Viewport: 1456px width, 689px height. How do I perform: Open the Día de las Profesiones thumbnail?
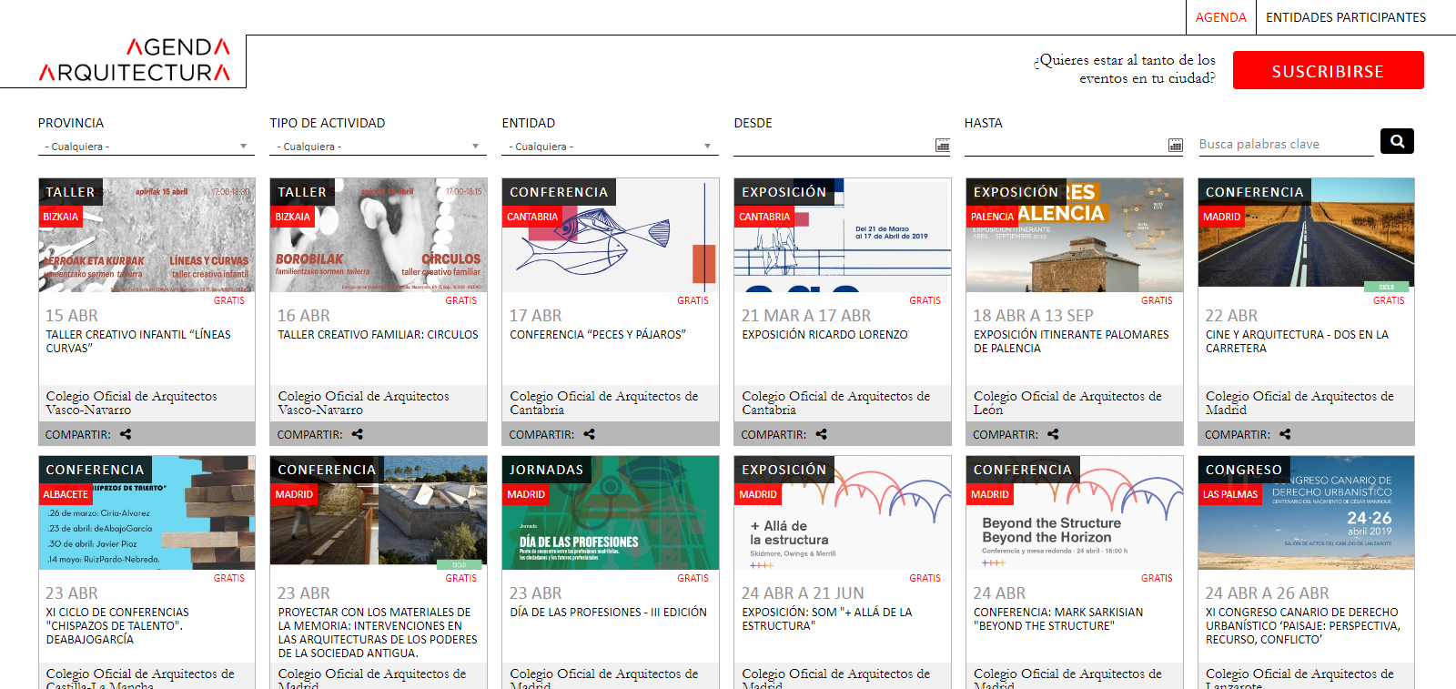tap(611, 512)
